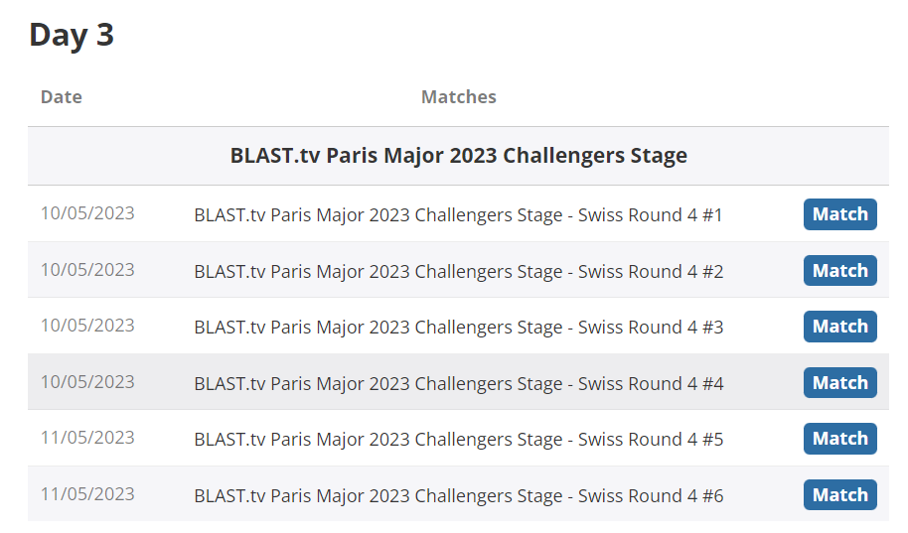This screenshot has width=908, height=533.
Task: Select the Swiss Round 4 #1 match title
Action: tap(459, 215)
